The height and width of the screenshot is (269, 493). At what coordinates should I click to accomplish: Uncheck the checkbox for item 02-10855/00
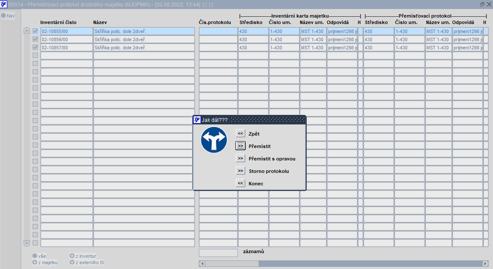(35, 31)
